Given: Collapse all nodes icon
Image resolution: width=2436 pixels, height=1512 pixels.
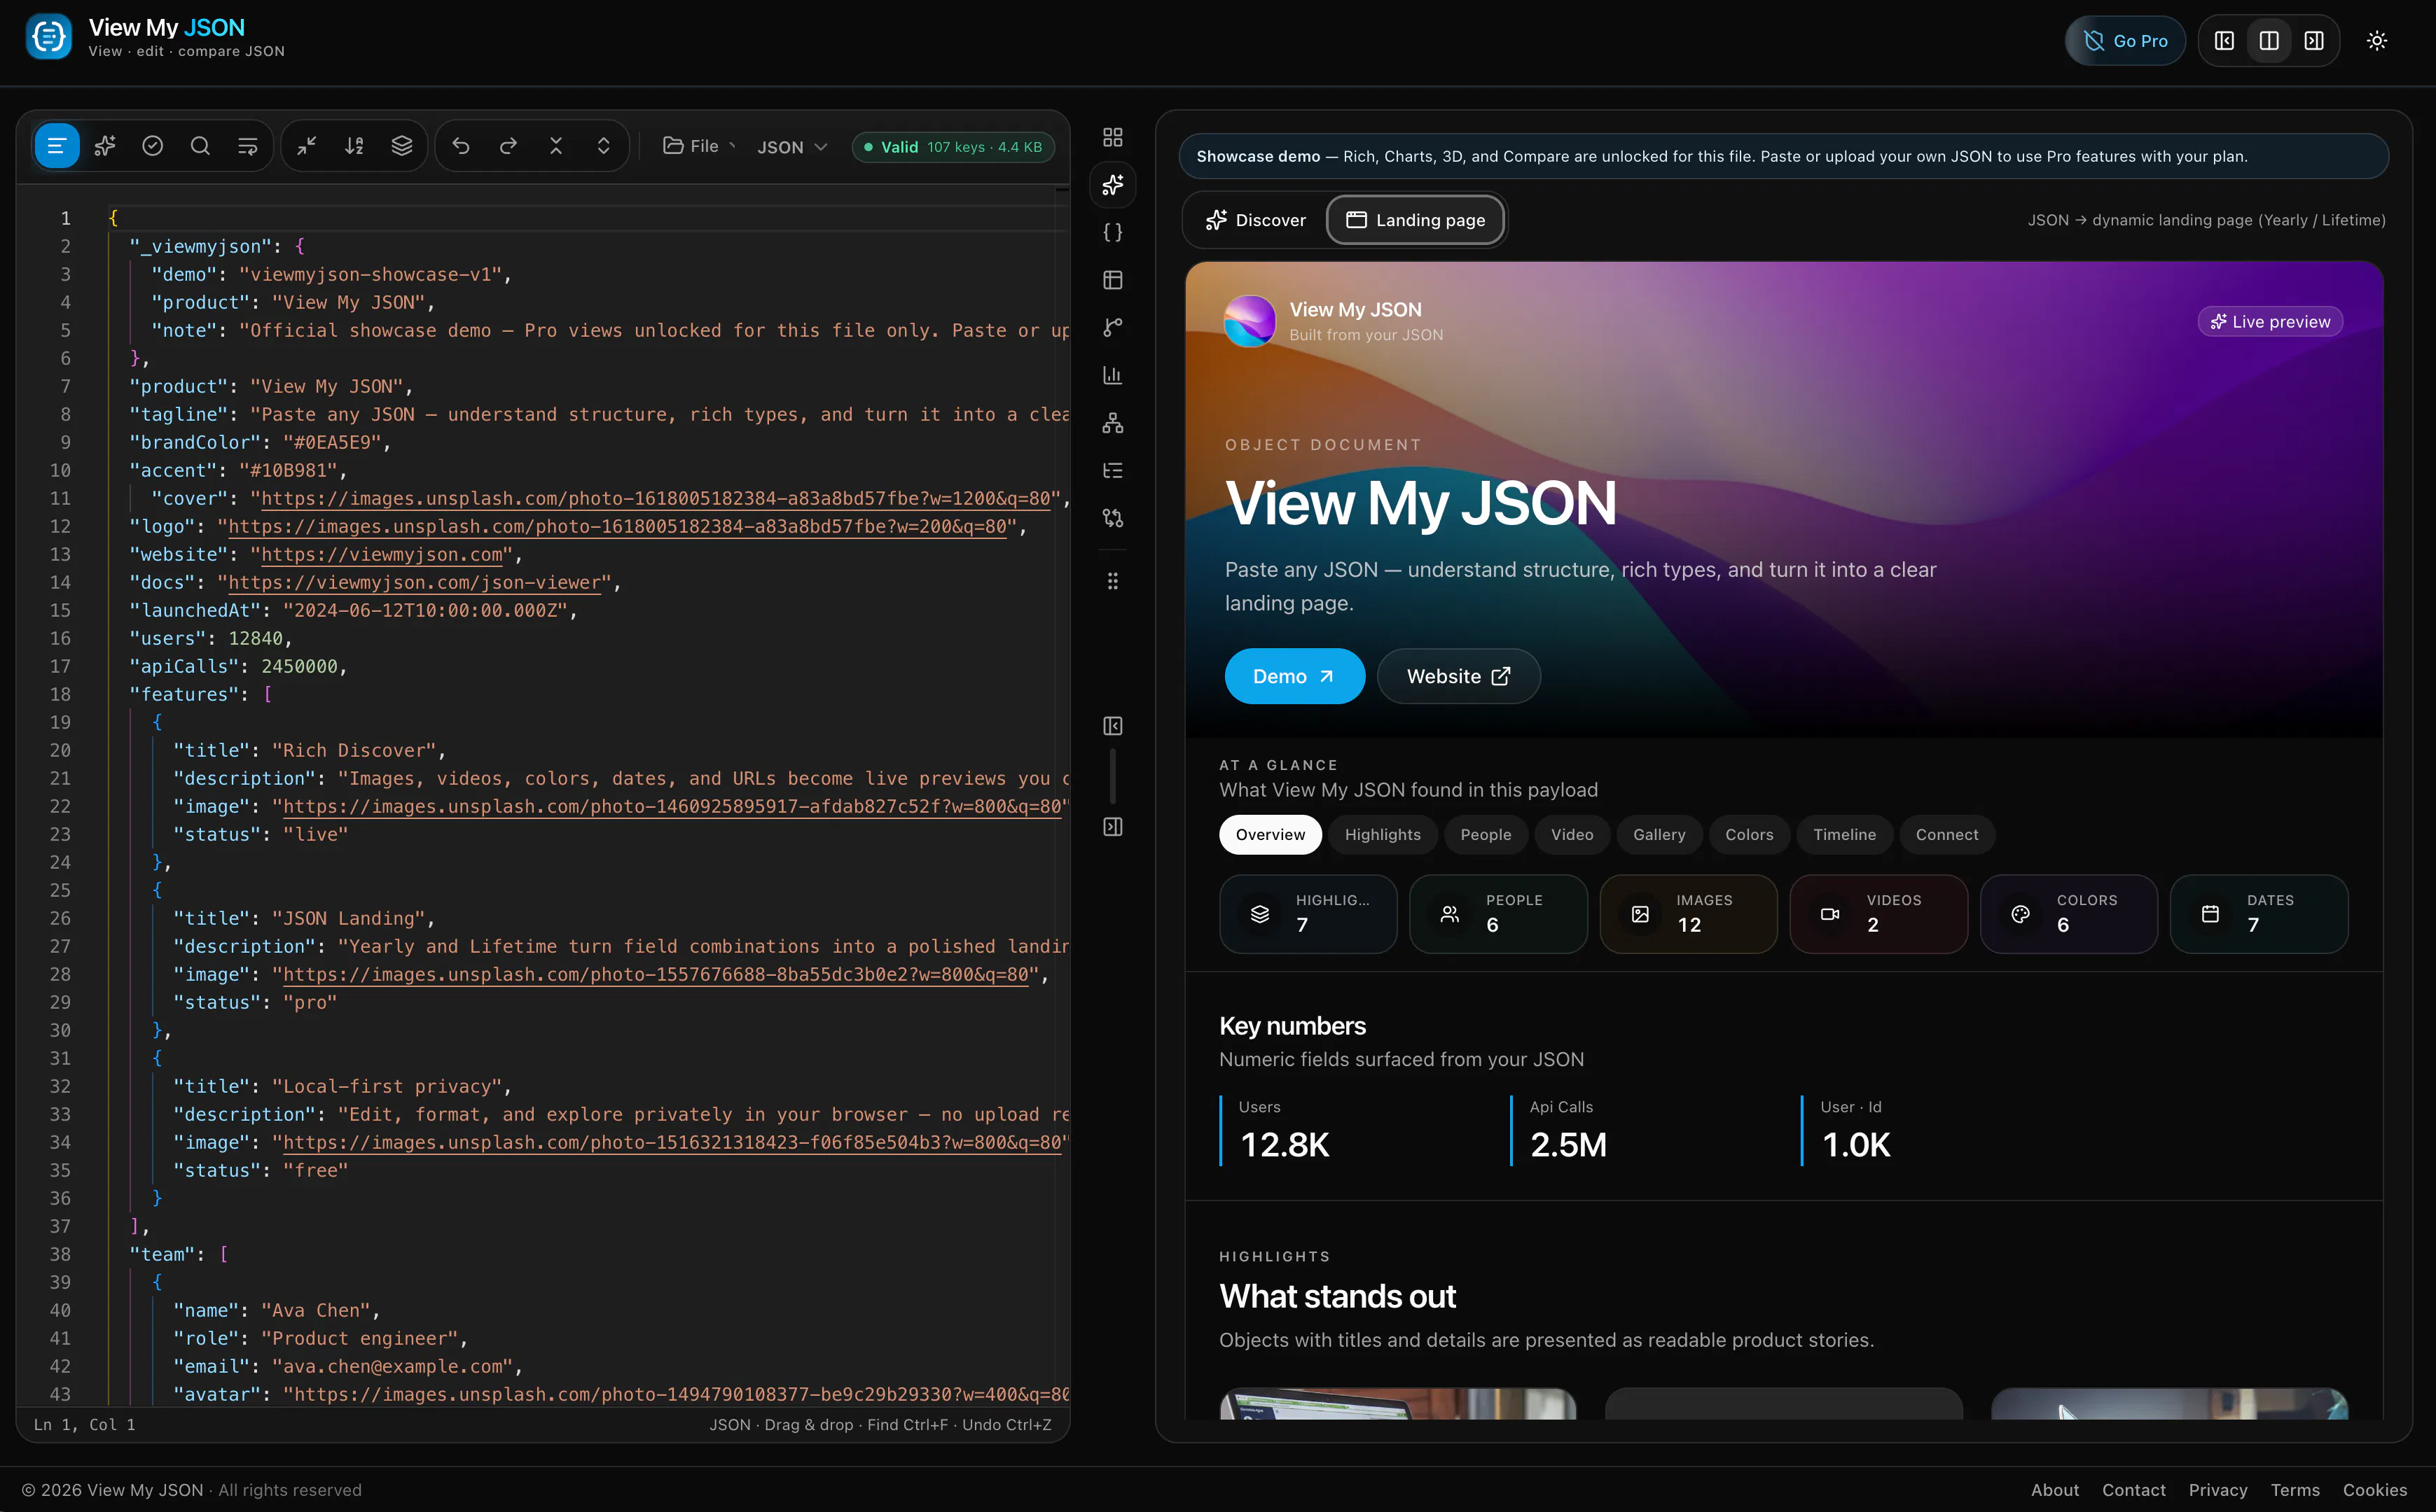Looking at the screenshot, I should (556, 146).
